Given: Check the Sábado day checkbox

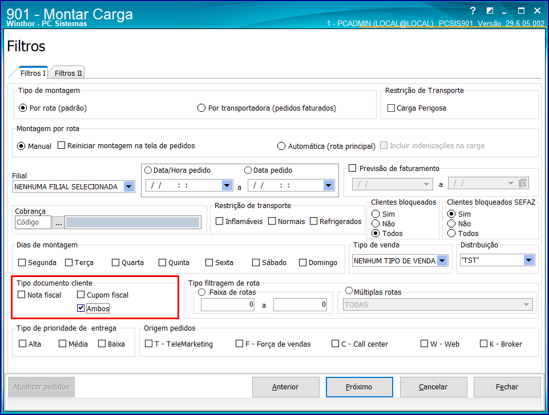Looking at the screenshot, I should (x=256, y=262).
